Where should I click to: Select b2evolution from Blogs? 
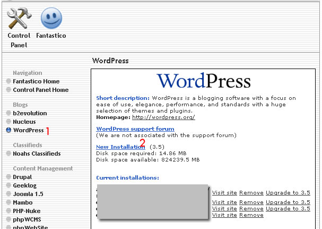pyautogui.click(x=30, y=113)
